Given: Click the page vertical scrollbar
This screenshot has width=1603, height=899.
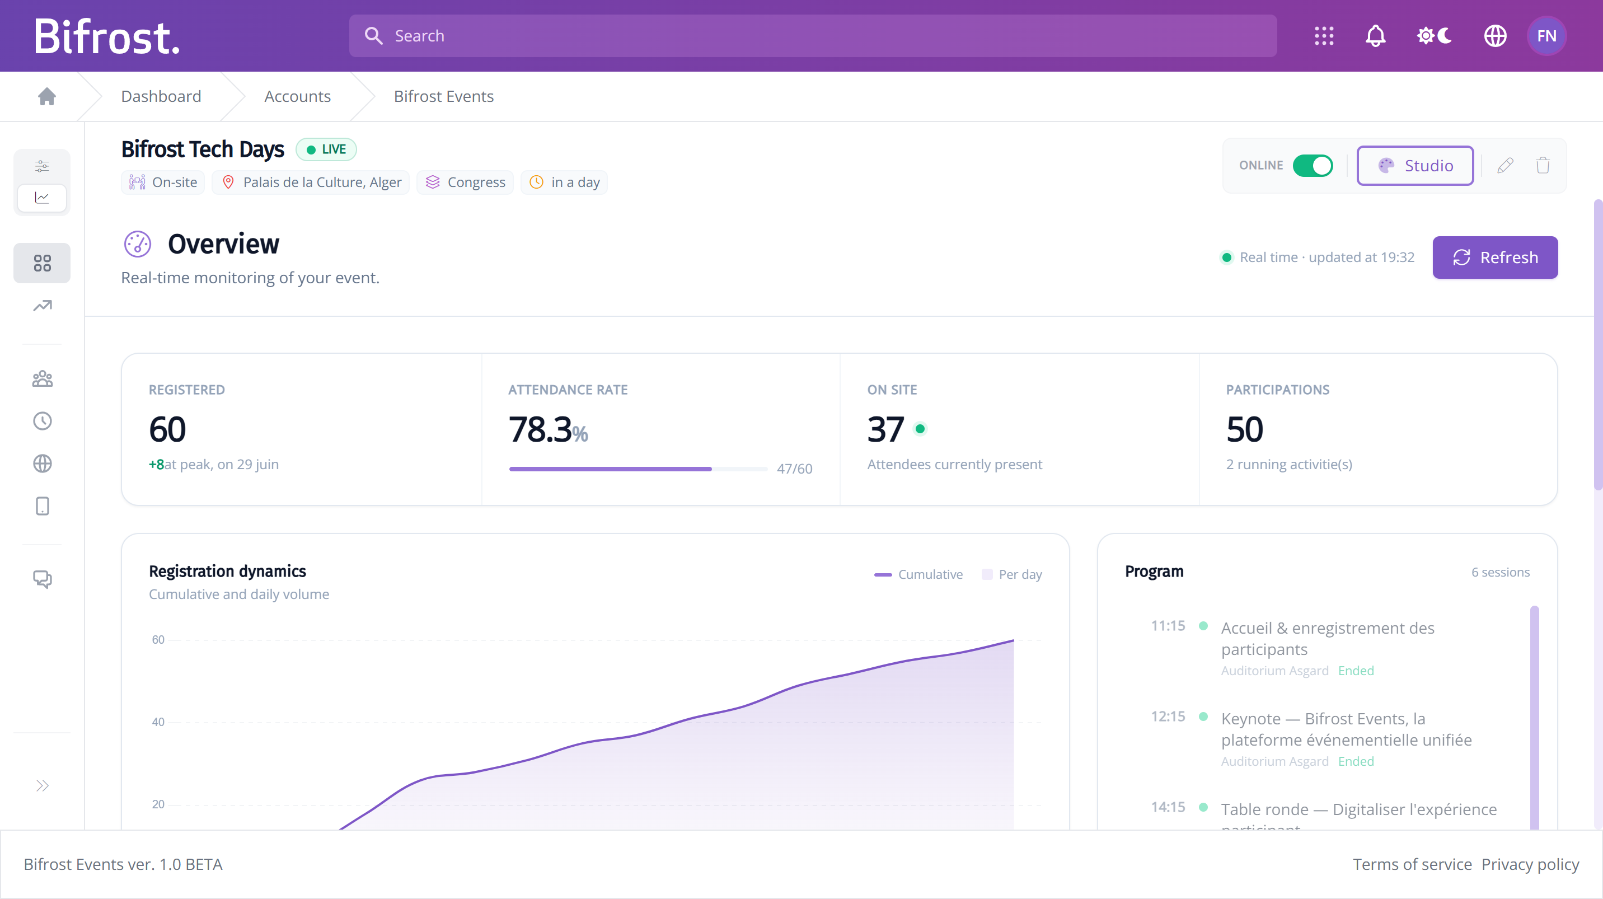Looking at the screenshot, I should click(x=1597, y=344).
